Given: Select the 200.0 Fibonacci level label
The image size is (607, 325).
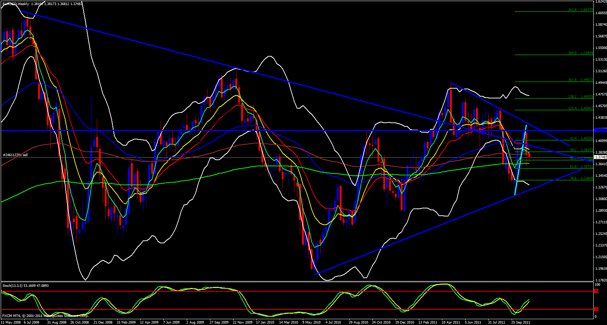Looking at the screenshot, I should click(x=572, y=53).
